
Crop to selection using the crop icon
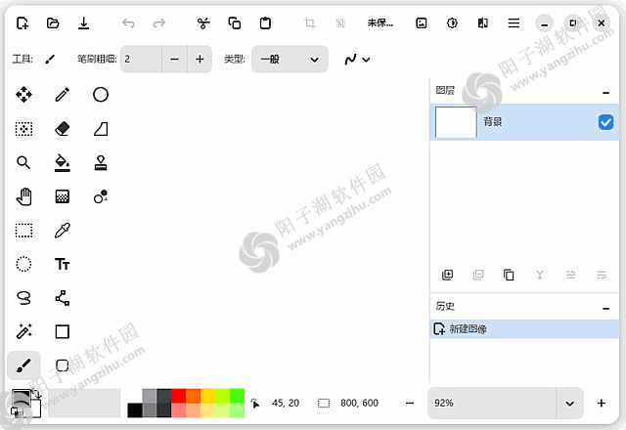tap(310, 23)
